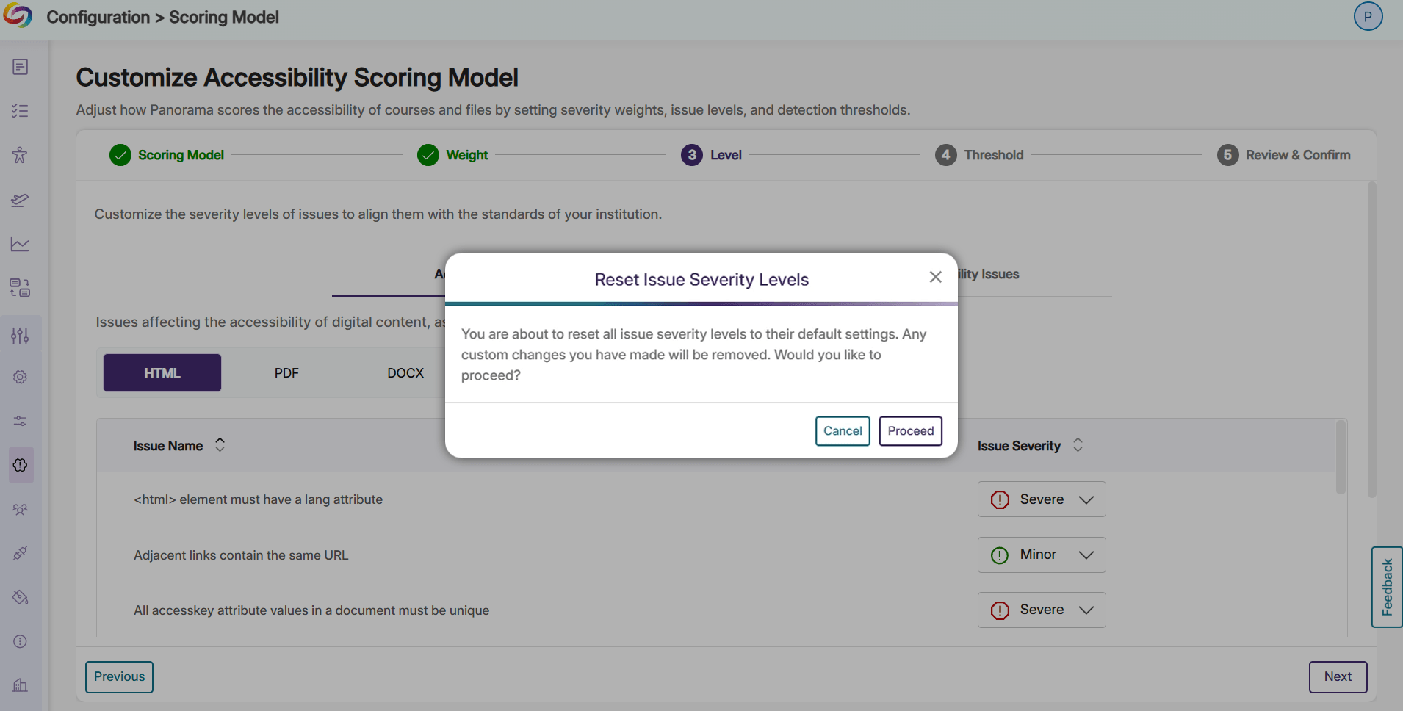
Task: Open the equalizer sliders icon in sidebar
Action: (x=20, y=335)
